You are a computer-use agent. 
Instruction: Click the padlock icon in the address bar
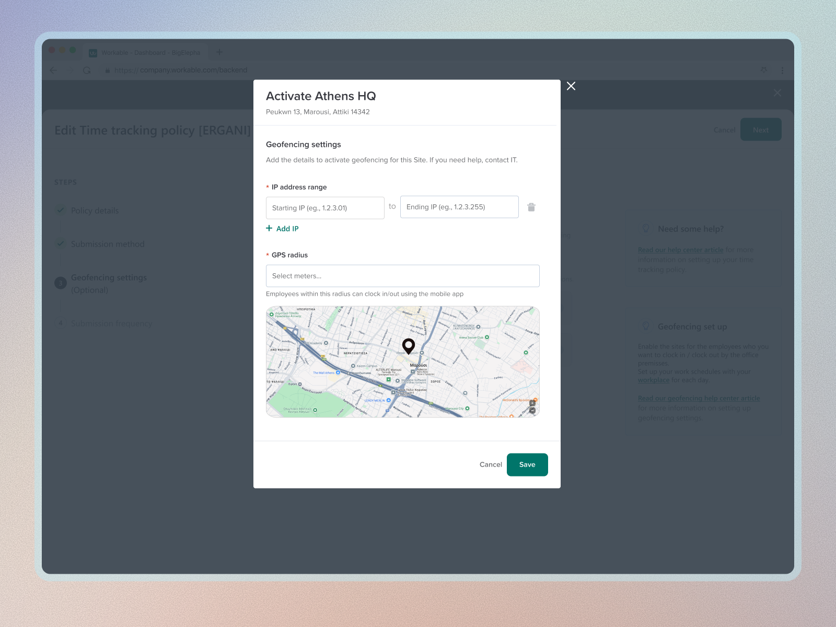coord(108,70)
